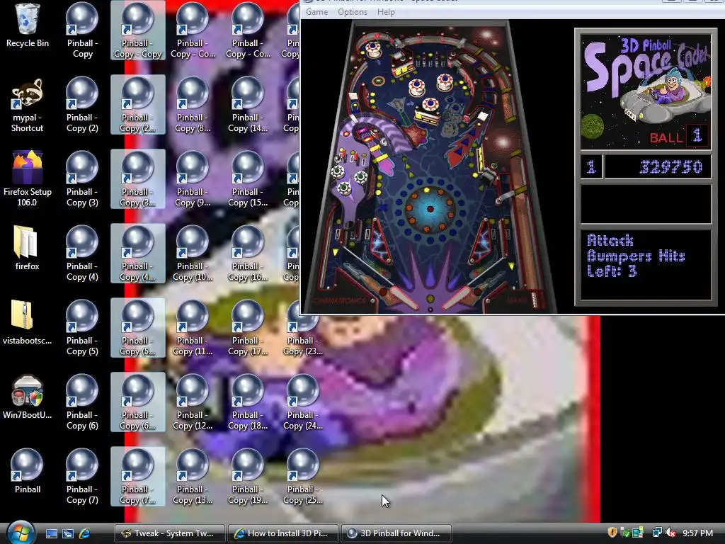
Task: Open the network connection tray icon
Action: pyautogui.click(x=656, y=533)
